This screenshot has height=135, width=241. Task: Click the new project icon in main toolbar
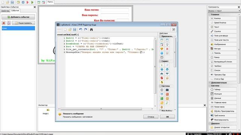pos(3,2)
